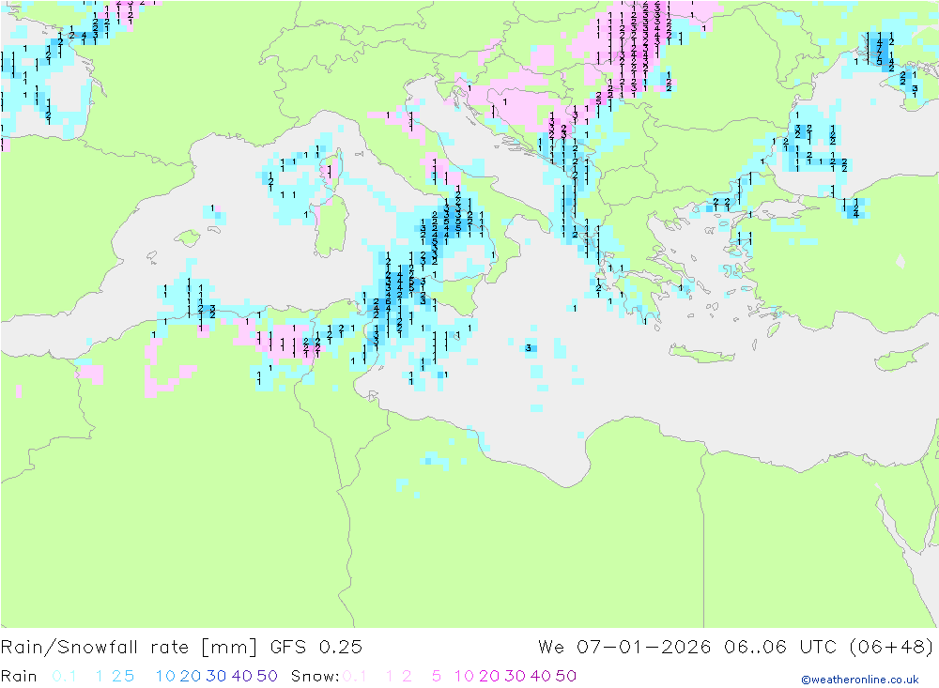Image resolution: width=939 pixels, height=688 pixels.
Task: Click the Rain legend value 30
Action: pos(216,676)
